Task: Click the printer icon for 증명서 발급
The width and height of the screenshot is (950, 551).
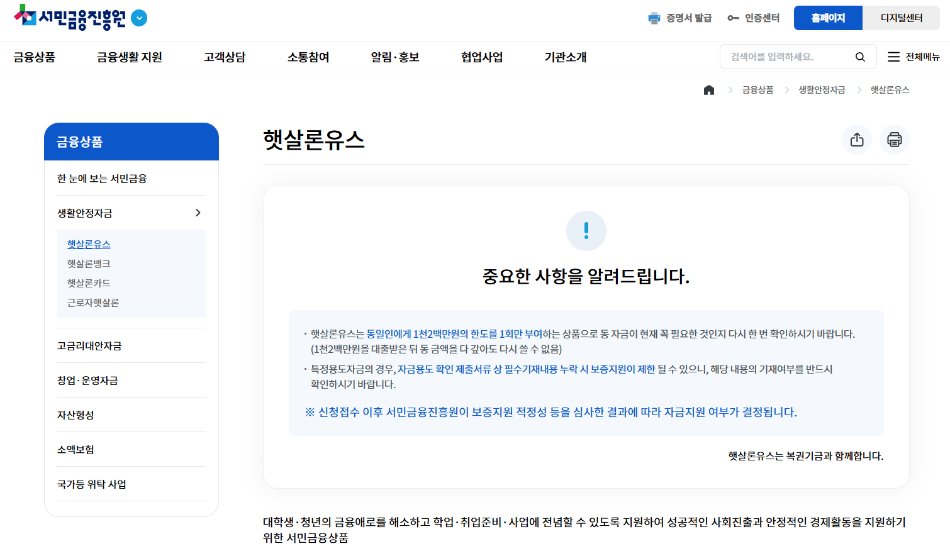Action: 654,18
